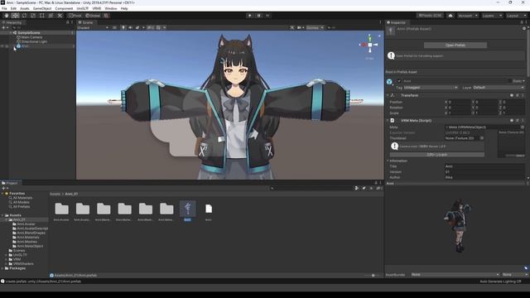Select the Rotate tool in the toolbar
530x298 pixels.
click(x=24, y=16)
